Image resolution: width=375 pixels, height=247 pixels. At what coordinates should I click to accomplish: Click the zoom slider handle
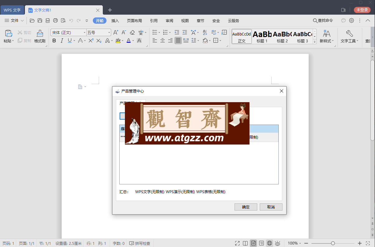coord(333,243)
